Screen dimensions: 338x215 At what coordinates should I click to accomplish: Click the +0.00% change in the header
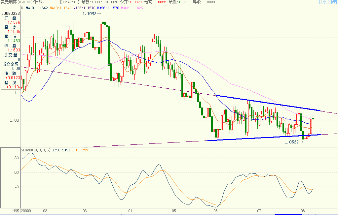click(111, 2)
